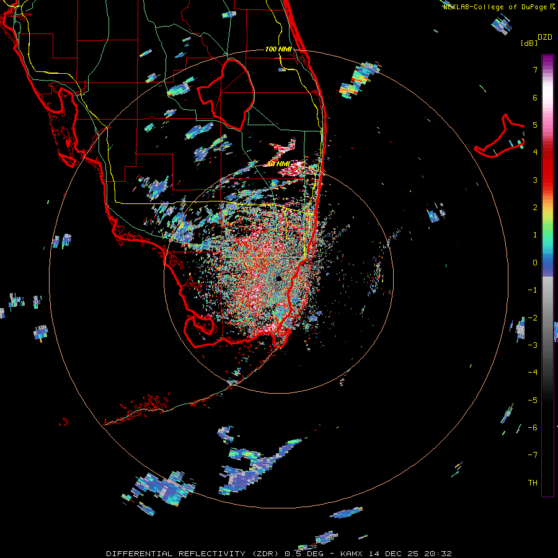Select the 6 value on color scale
Viewport: 558px width, 558px height.
click(535, 97)
